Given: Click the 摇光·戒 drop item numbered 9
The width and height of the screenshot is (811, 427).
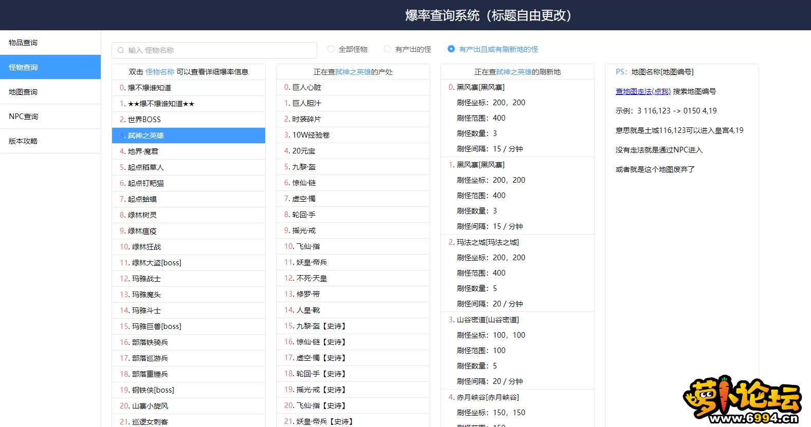Looking at the screenshot, I should point(353,230).
